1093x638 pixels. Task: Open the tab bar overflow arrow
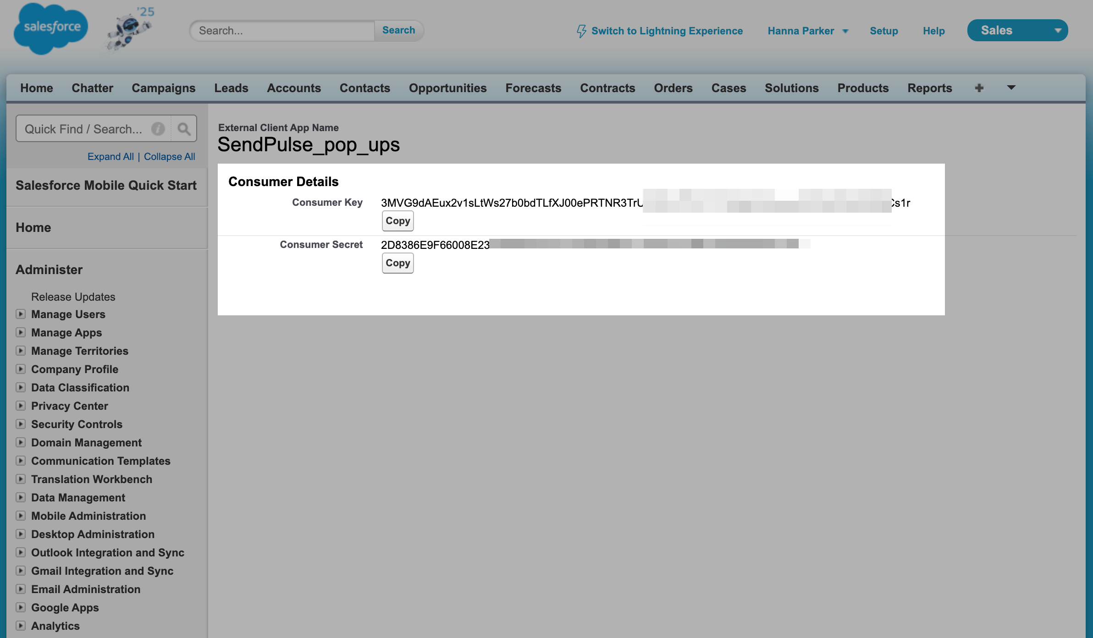[1011, 88]
